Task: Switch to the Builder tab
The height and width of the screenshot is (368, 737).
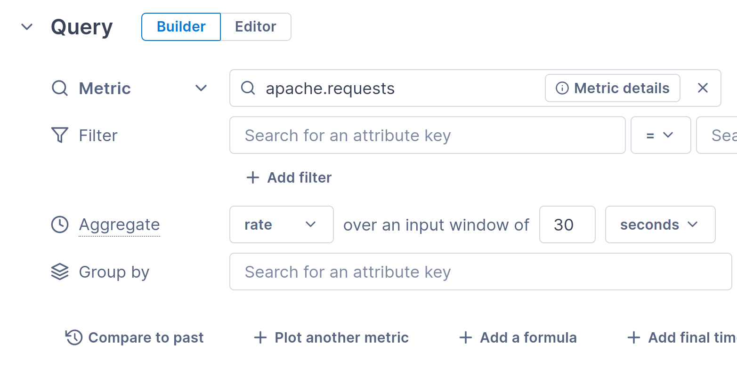Action: [181, 27]
